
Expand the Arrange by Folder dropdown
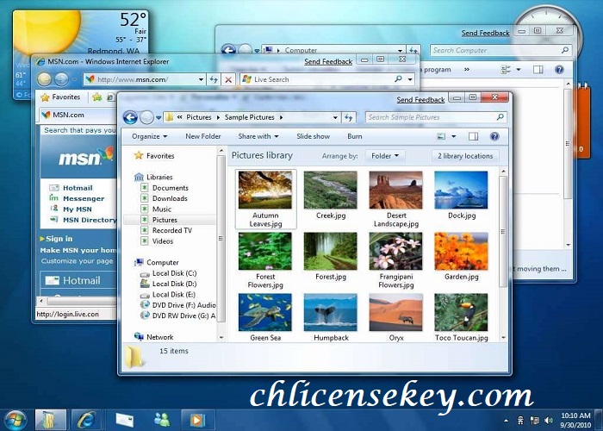point(384,156)
